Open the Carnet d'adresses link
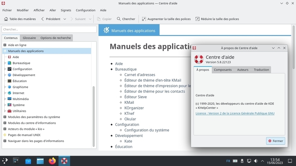The image size is (296, 166). tap(140, 75)
